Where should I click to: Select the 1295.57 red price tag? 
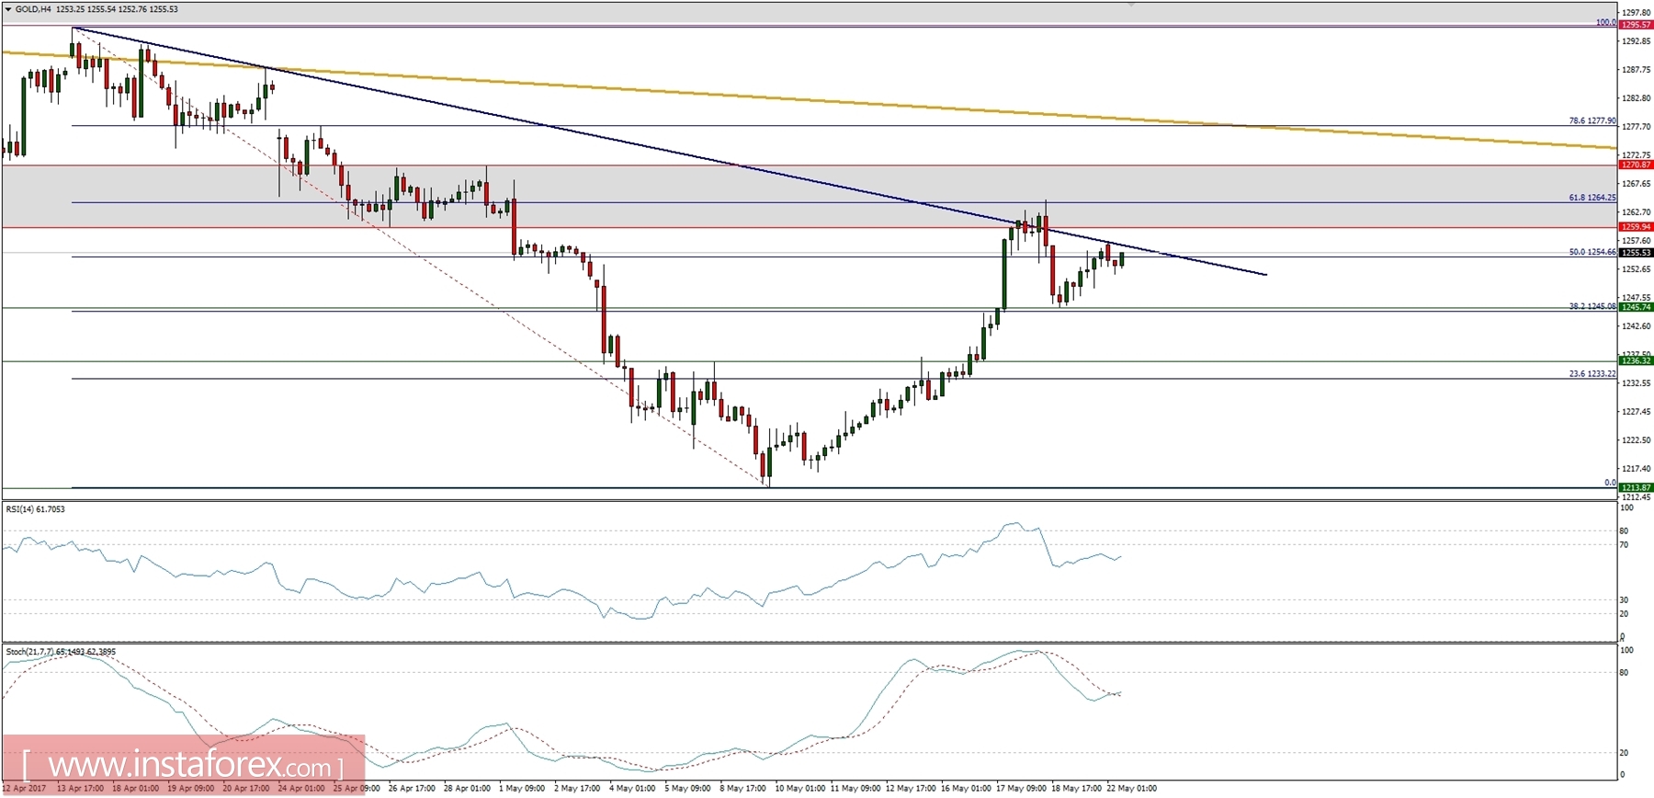pyautogui.click(x=1636, y=25)
